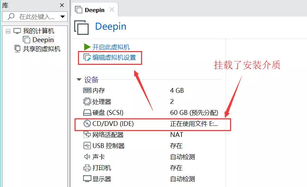Click the 硬盘 (SCSI) device label
The image size is (307, 187).
(108, 112)
